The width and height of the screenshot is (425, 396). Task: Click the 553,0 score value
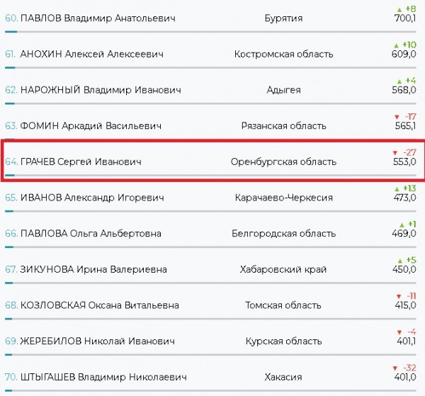404,162
